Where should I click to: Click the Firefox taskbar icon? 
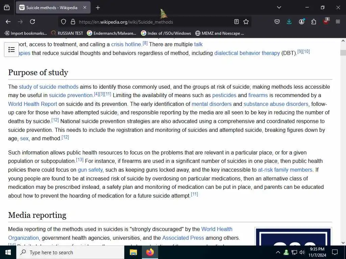coord(150,252)
